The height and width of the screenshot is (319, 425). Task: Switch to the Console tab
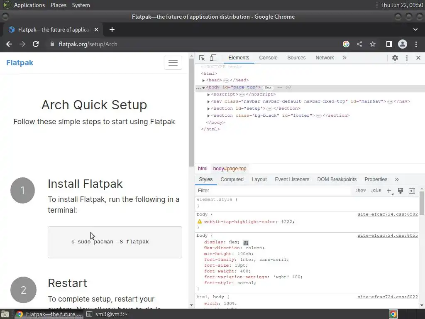268,58
